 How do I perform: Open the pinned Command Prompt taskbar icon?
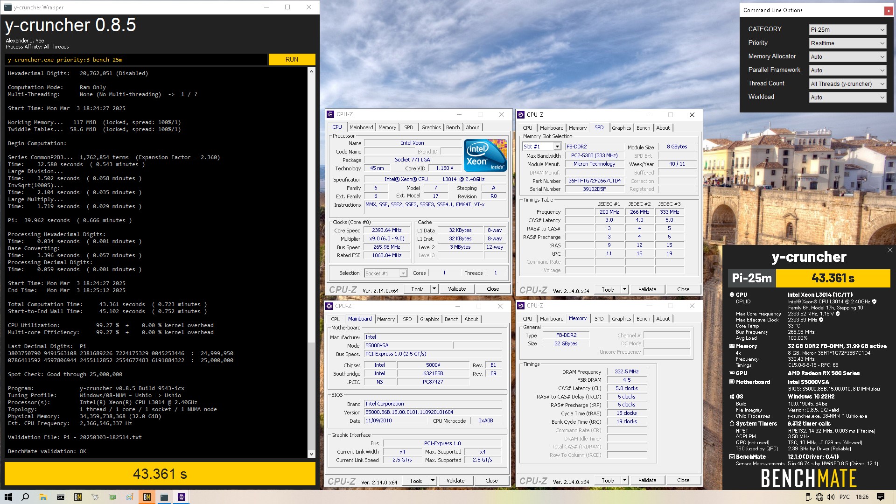61,497
